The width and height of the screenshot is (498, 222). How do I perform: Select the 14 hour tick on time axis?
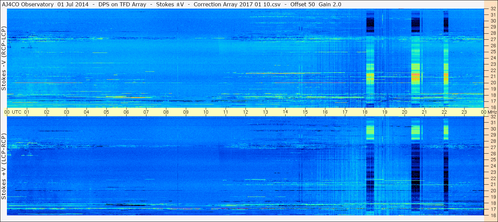(x=285, y=112)
